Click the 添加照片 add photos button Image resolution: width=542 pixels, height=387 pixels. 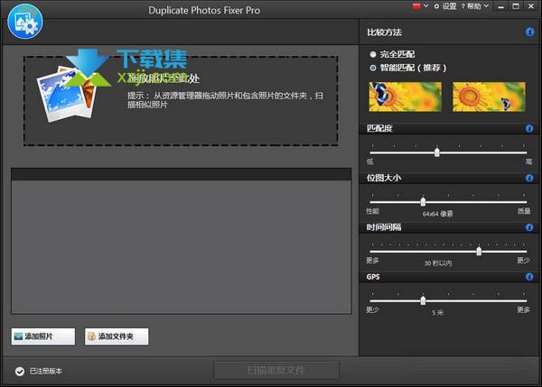42,336
